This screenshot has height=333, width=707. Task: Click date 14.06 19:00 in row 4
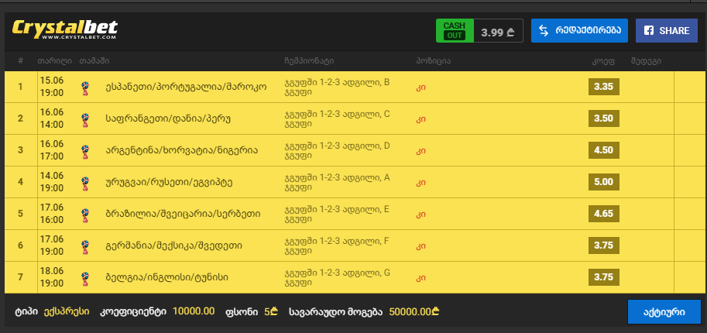(x=52, y=182)
